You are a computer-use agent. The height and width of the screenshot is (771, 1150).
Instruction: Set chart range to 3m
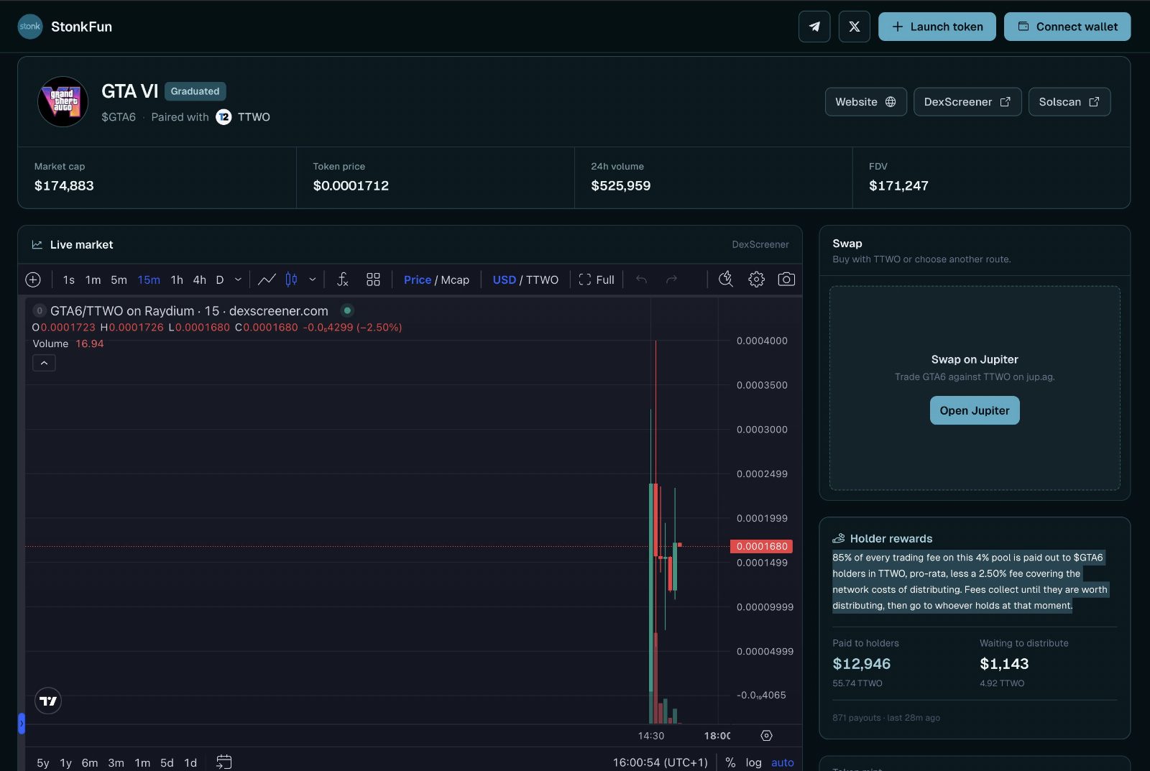(116, 762)
